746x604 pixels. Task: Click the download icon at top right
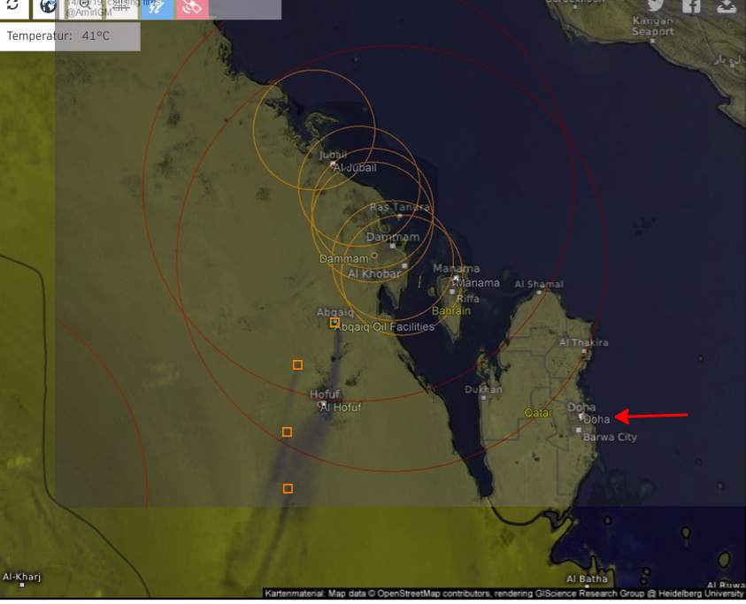(727, 6)
